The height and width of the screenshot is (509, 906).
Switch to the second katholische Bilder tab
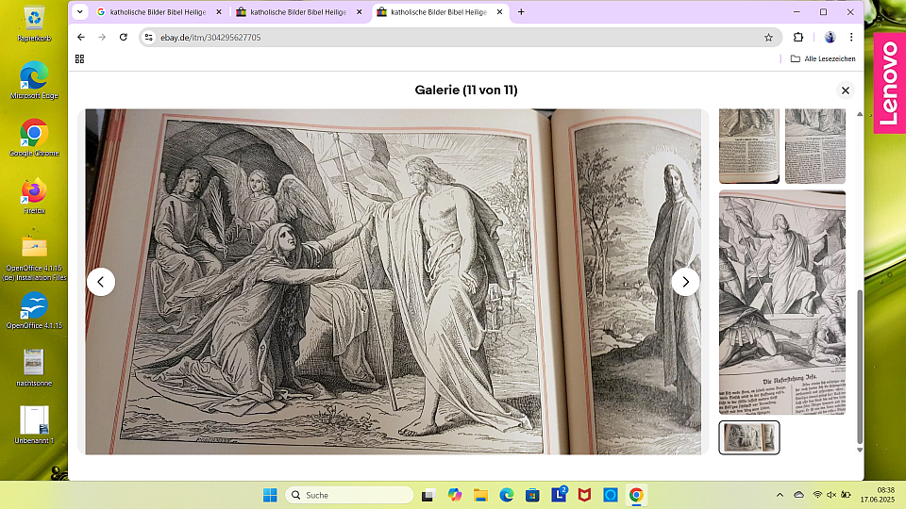[298, 11]
